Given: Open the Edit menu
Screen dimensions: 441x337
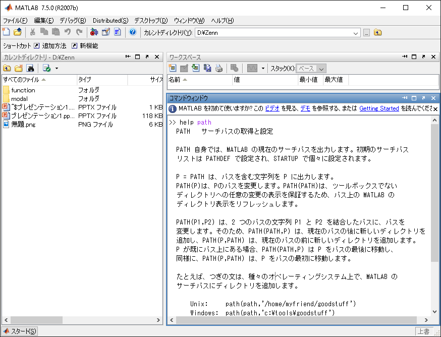Looking at the screenshot, I should pyautogui.click(x=43, y=21).
